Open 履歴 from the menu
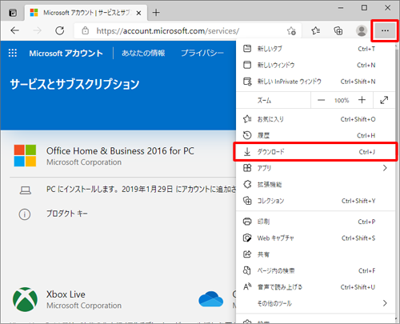Image resolution: width=400 pixels, height=324 pixels. (x=315, y=135)
